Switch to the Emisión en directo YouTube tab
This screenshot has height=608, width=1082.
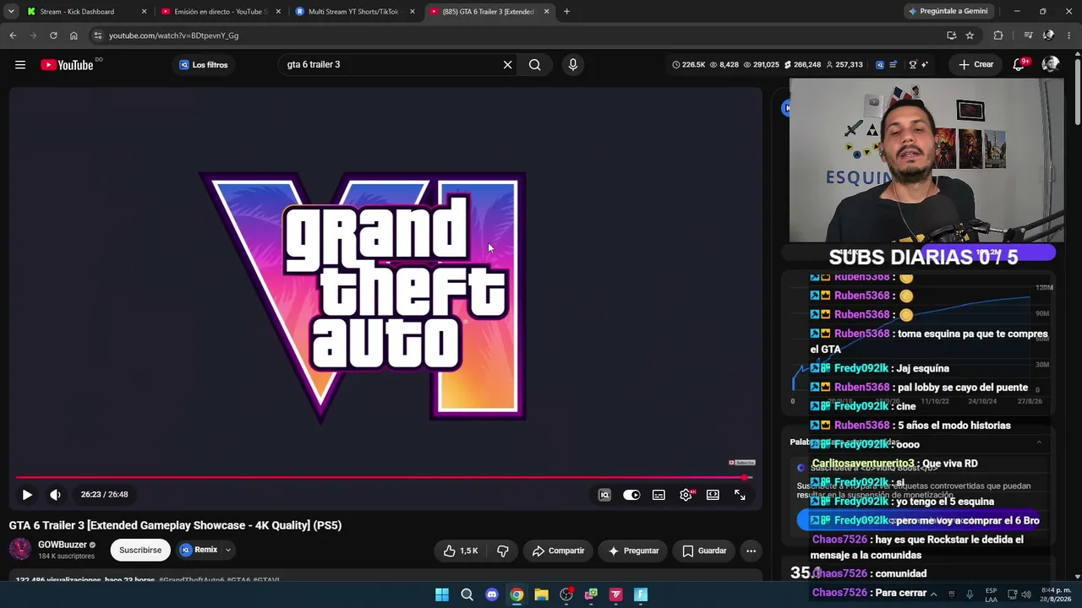(221, 12)
